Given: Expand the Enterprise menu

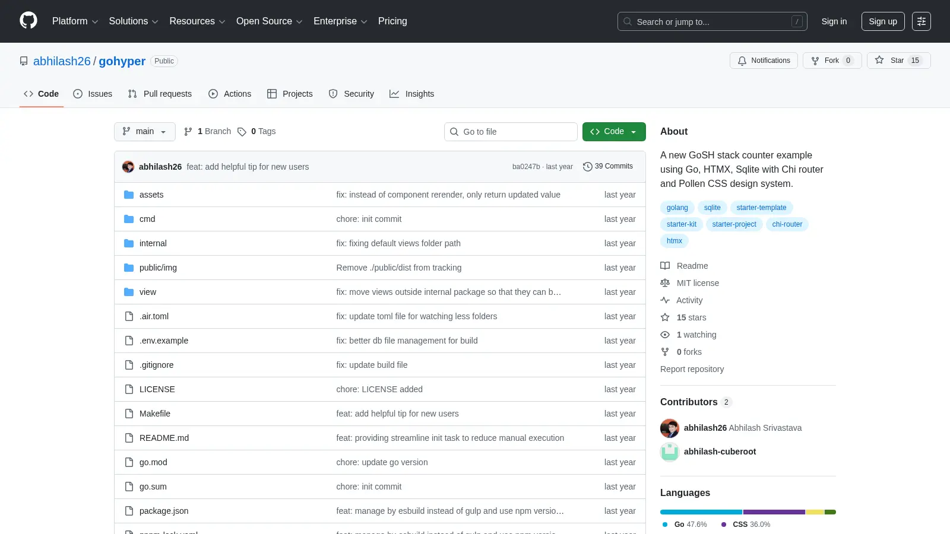Looking at the screenshot, I should click(340, 21).
